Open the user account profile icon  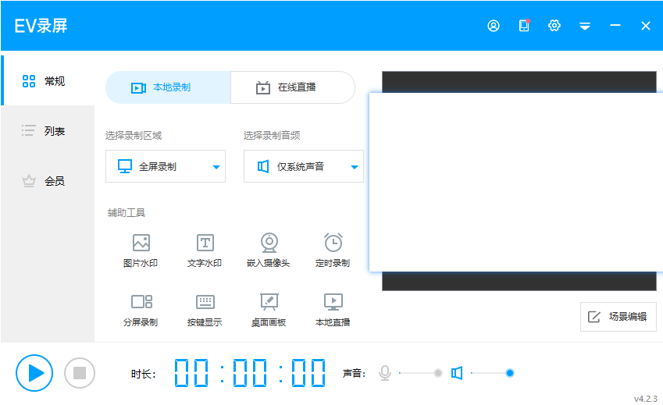(x=494, y=27)
